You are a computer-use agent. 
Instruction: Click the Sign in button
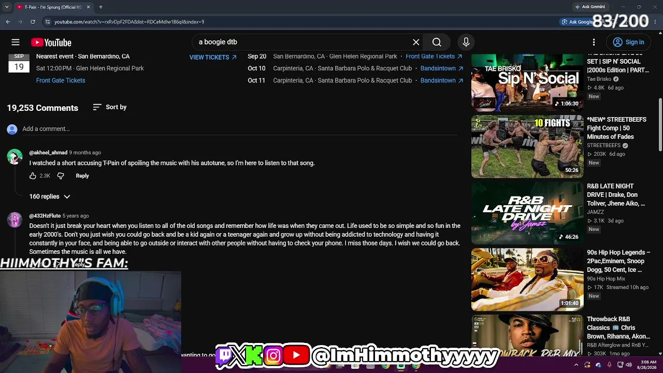628,42
